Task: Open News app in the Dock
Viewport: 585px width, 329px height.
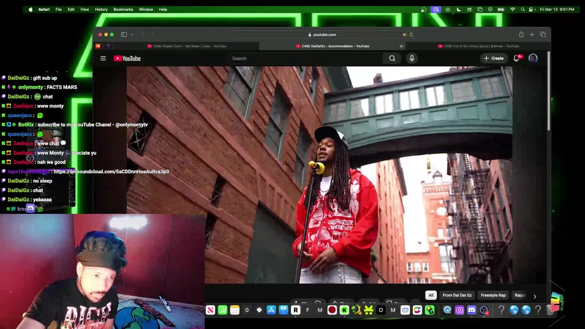Action: pos(210,310)
